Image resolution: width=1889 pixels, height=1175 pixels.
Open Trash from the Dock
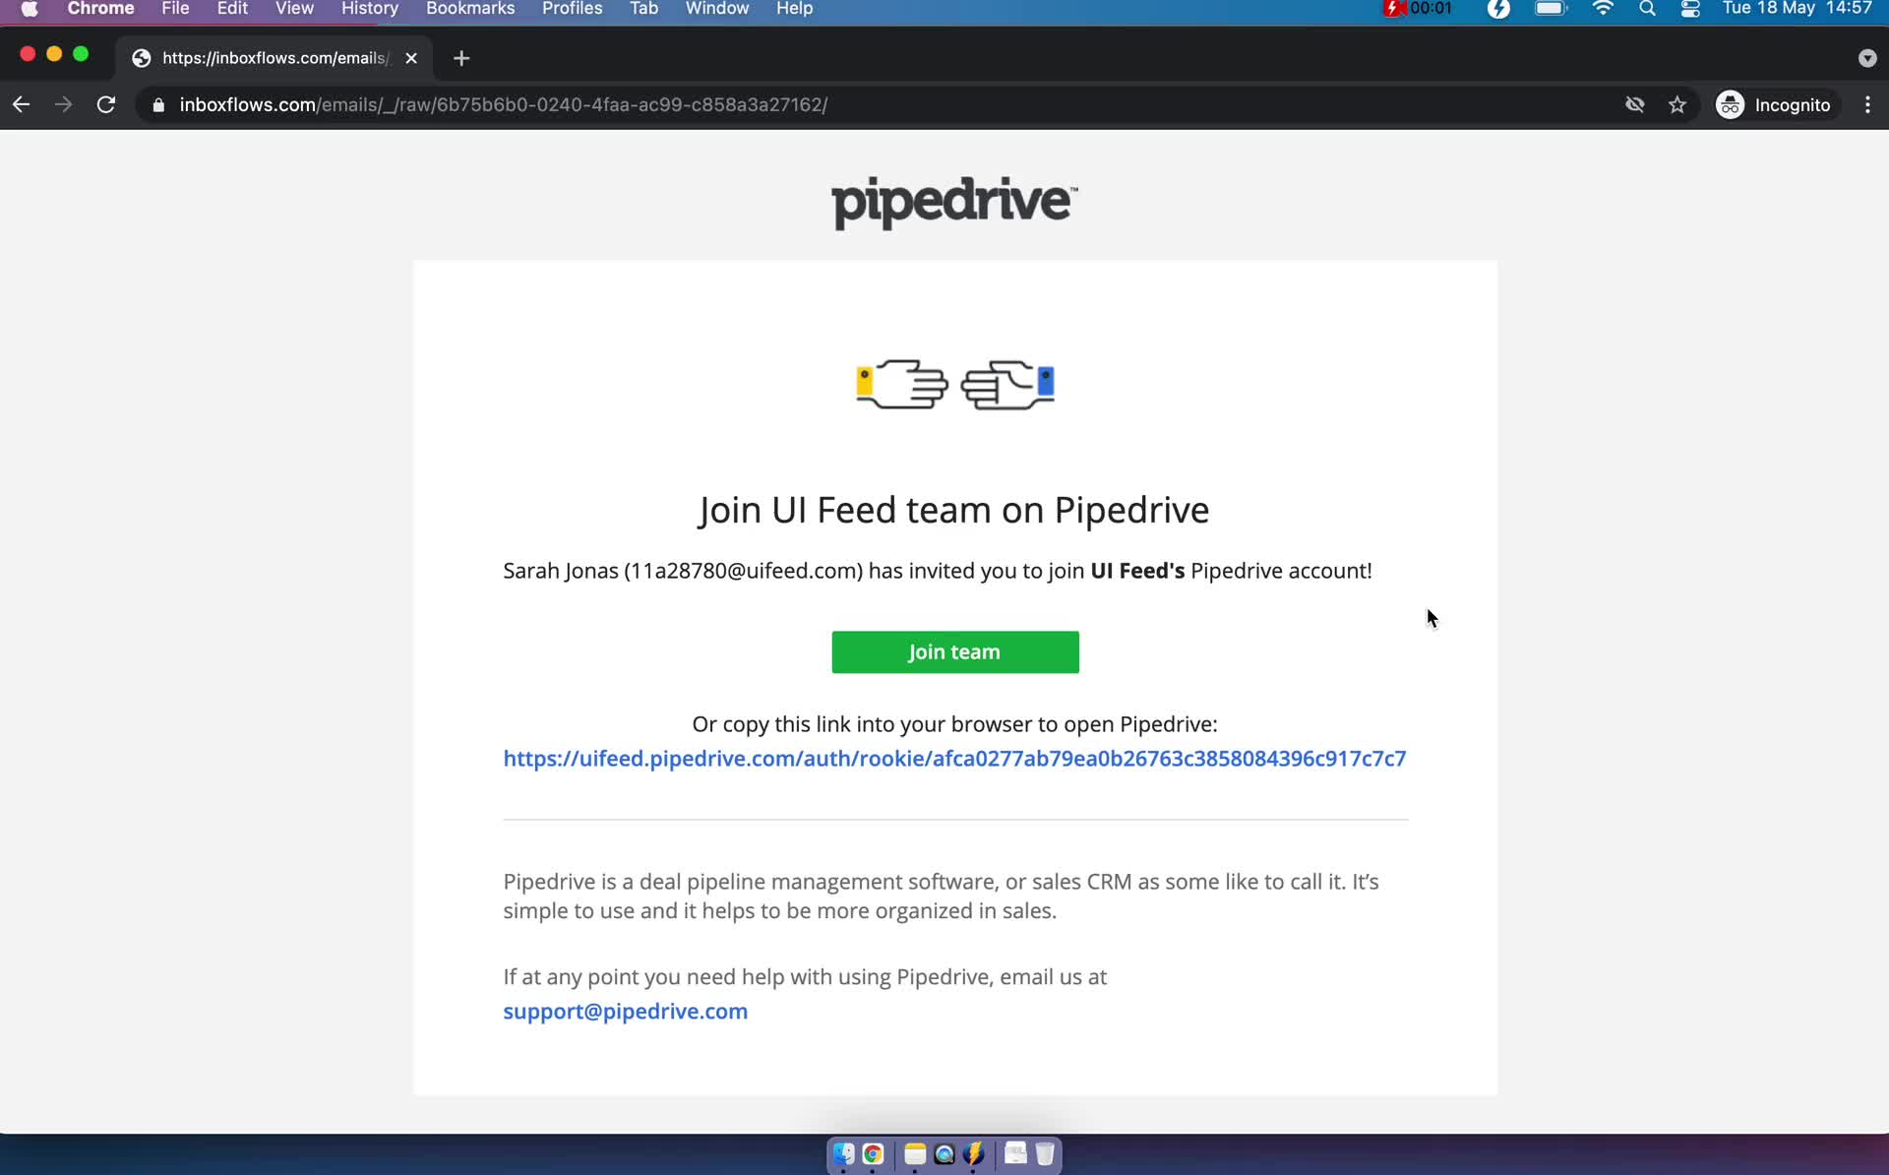pyautogui.click(x=1045, y=1153)
